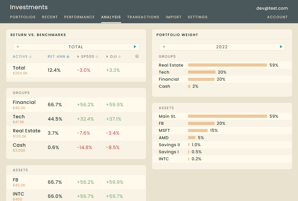Screen dimensions: 298x201
Task: Go to previous year using 2022 left arrow
Action: point(163,47)
